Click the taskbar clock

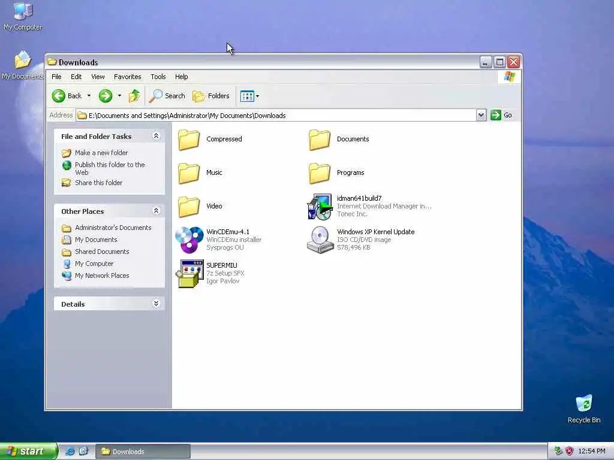click(x=592, y=452)
